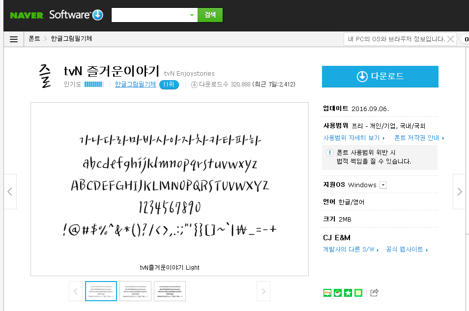Click the 업데이트 2016.09.06. text
Image resolution: width=469 pixels, height=311 pixels.
point(356,109)
